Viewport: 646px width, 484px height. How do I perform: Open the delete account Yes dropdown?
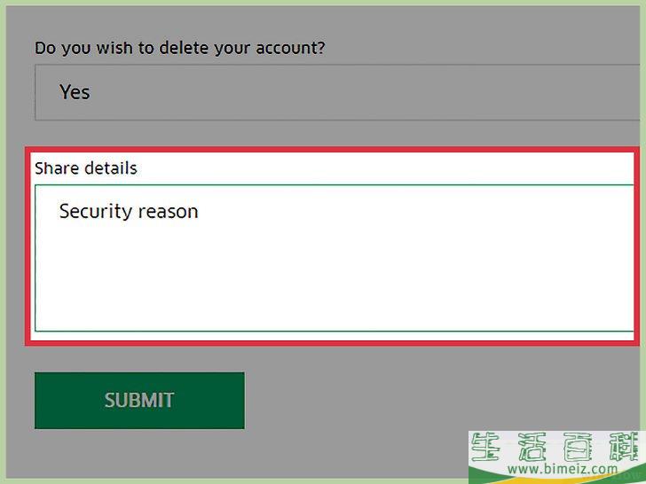point(337,92)
